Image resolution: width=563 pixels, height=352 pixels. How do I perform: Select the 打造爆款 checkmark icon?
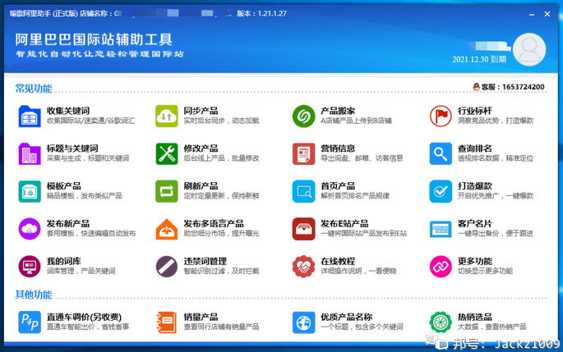[x=441, y=191]
